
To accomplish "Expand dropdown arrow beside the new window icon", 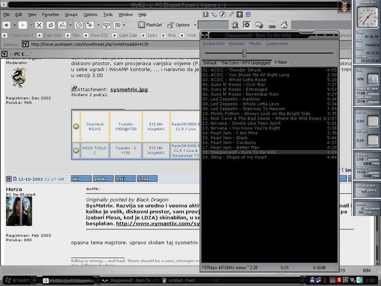I will 97,25.
